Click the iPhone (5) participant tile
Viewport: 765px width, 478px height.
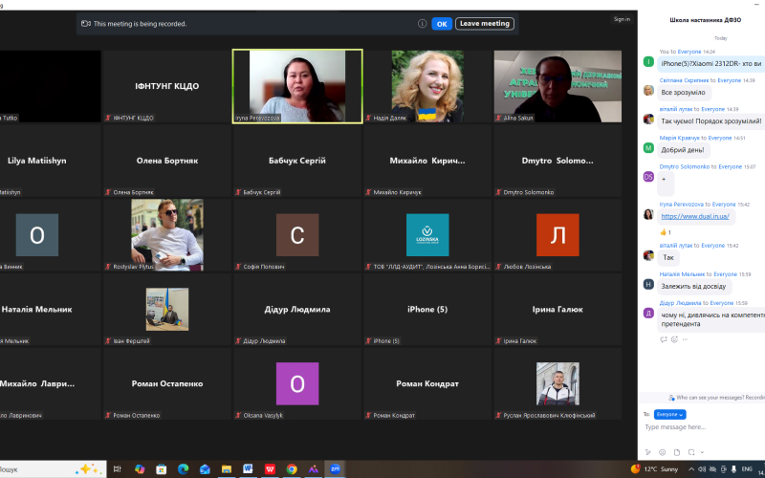coord(427,309)
